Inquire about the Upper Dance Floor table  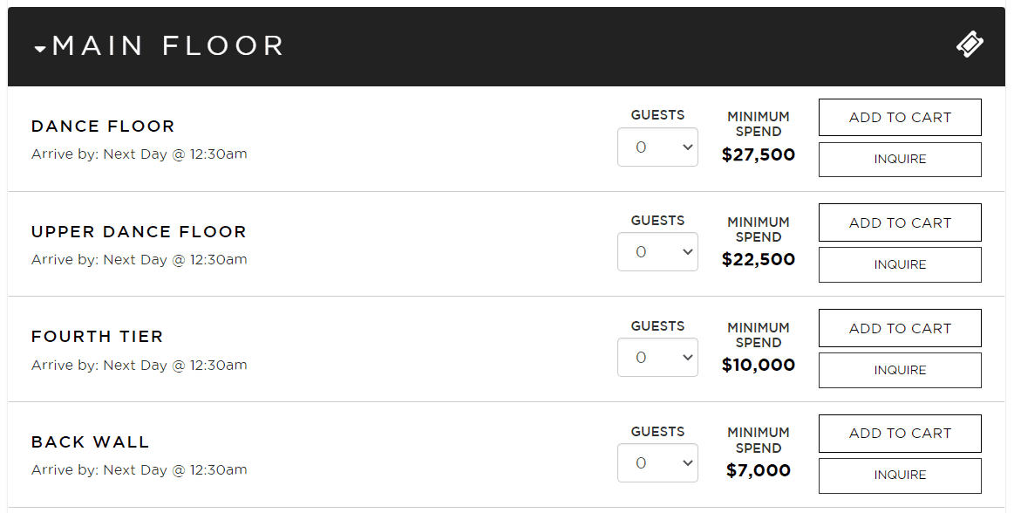899,264
